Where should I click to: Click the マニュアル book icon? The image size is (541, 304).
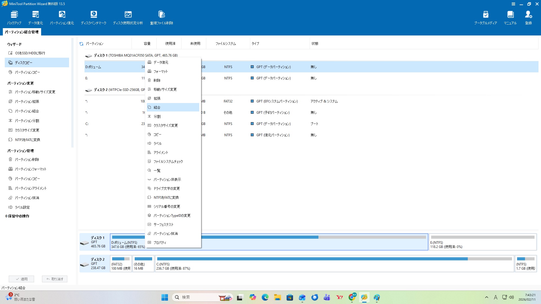pos(510,15)
